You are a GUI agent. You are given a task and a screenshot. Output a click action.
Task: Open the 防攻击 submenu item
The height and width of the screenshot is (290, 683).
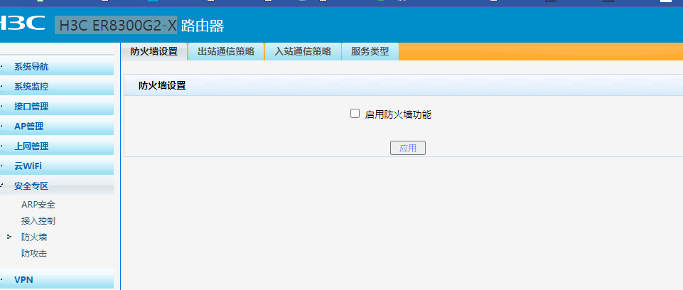(x=34, y=254)
